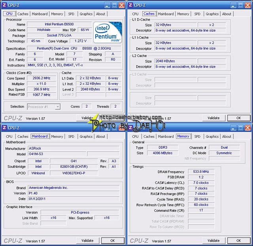Open About tab in the Mainboard window
The height and width of the screenshot is (246, 253).
[x=100, y=137]
